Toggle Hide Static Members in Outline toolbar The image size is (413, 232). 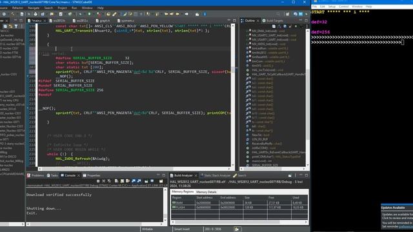(x=290, y=26)
